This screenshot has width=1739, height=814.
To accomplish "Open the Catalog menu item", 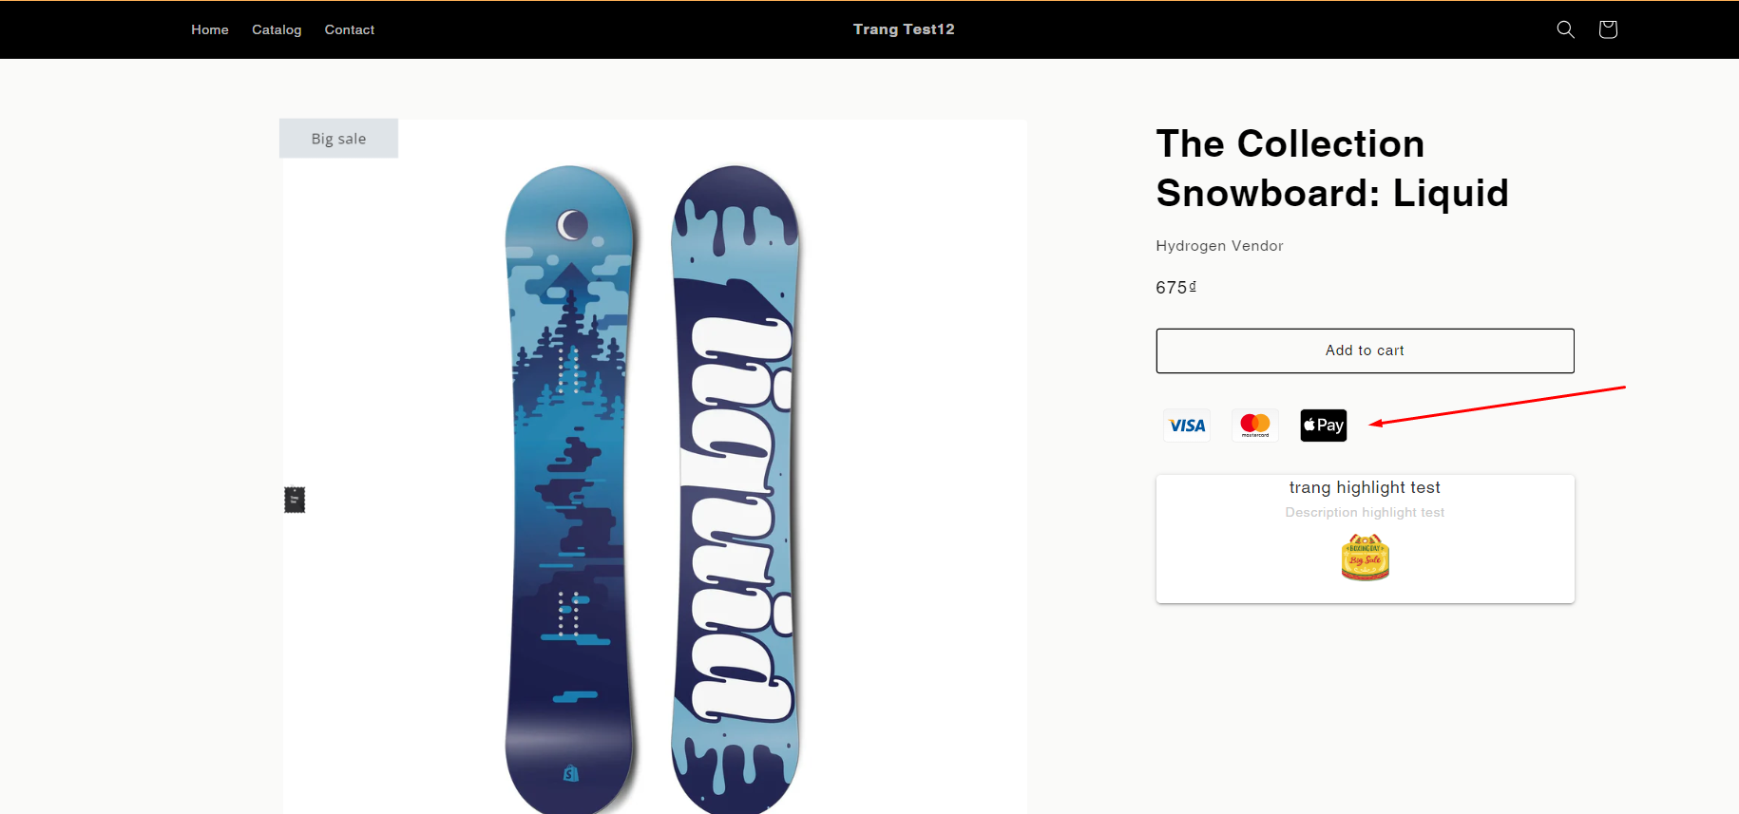I will (x=277, y=29).
